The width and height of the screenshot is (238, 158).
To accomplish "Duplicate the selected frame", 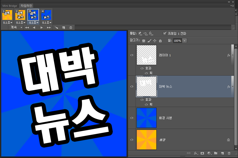I will pos(64,28).
